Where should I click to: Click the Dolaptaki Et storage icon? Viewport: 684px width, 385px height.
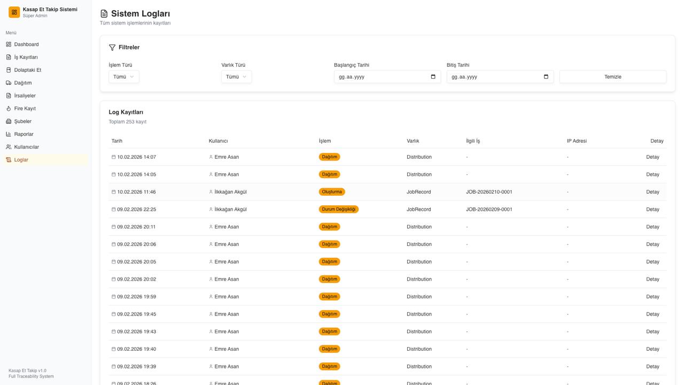point(9,70)
